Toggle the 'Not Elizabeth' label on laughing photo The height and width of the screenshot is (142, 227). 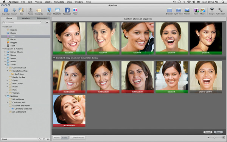69,125
